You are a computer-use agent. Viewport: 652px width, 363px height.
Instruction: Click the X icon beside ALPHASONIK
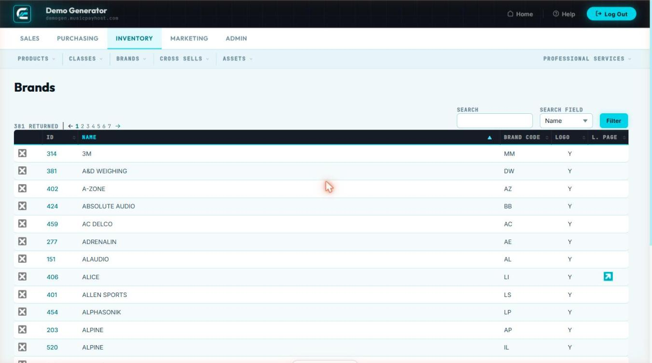tap(22, 312)
